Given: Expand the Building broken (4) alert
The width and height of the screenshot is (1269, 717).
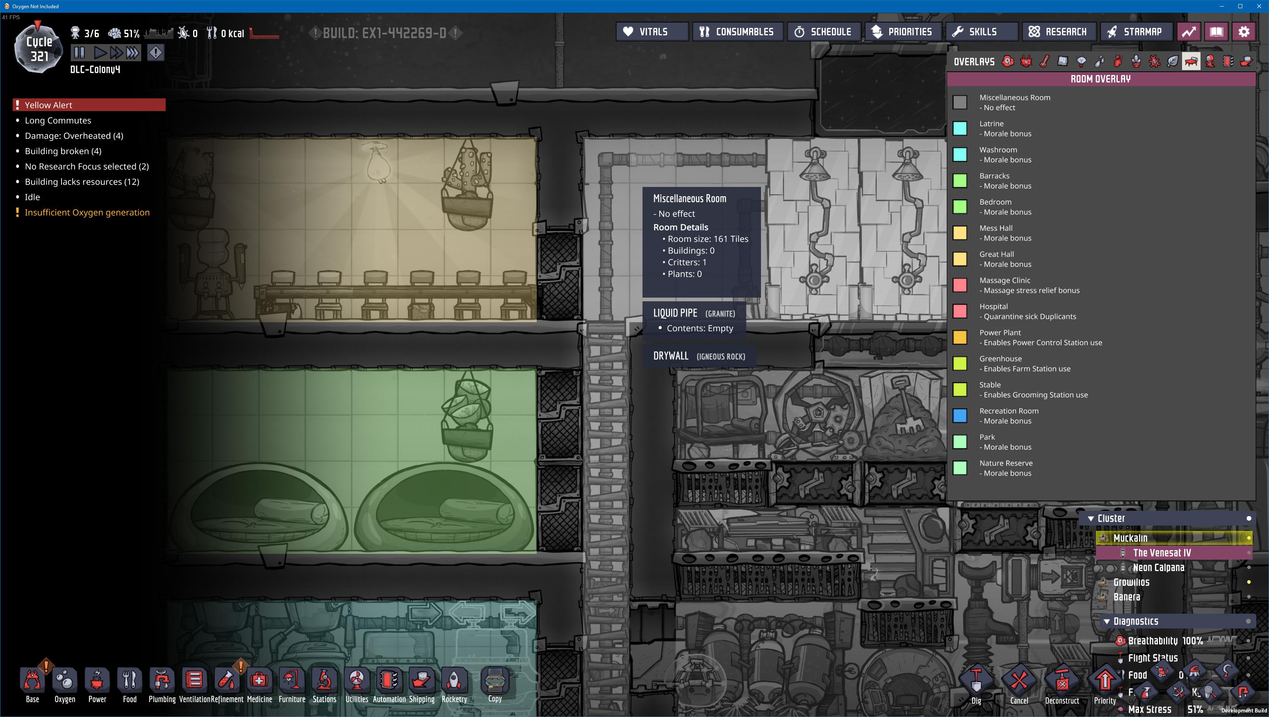Looking at the screenshot, I should (63, 151).
